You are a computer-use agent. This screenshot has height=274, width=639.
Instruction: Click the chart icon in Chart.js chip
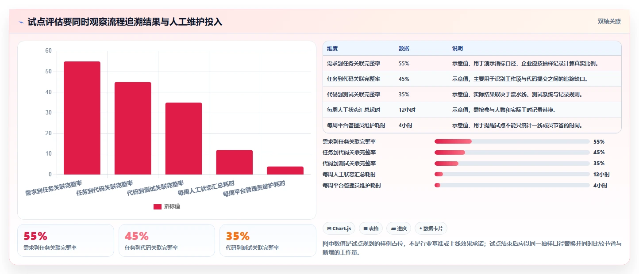[x=329, y=229]
